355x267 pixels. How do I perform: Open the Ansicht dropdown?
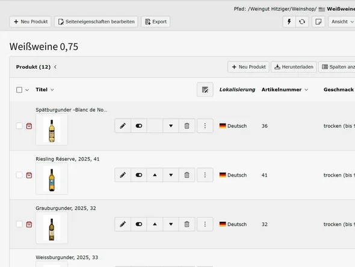pyautogui.click(x=342, y=22)
